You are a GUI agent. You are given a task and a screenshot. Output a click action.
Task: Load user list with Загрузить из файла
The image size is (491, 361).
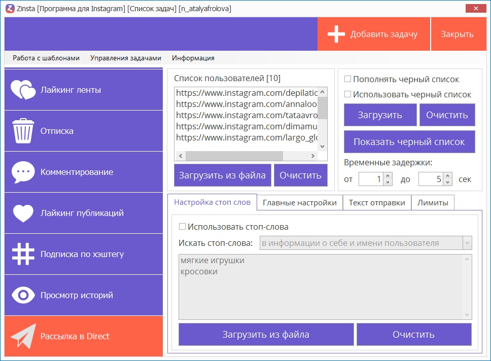(x=222, y=175)
